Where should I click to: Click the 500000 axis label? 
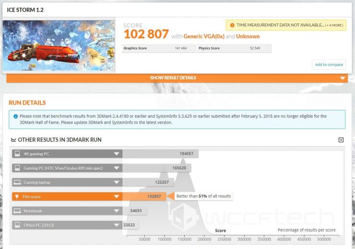324,239
